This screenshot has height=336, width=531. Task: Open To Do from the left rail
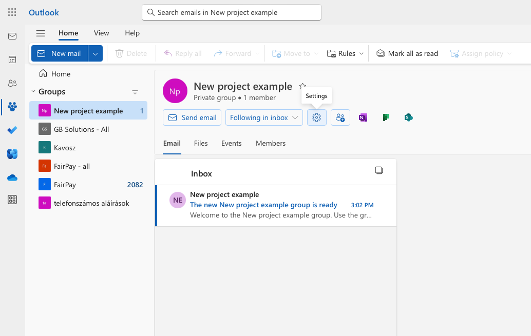12,130
